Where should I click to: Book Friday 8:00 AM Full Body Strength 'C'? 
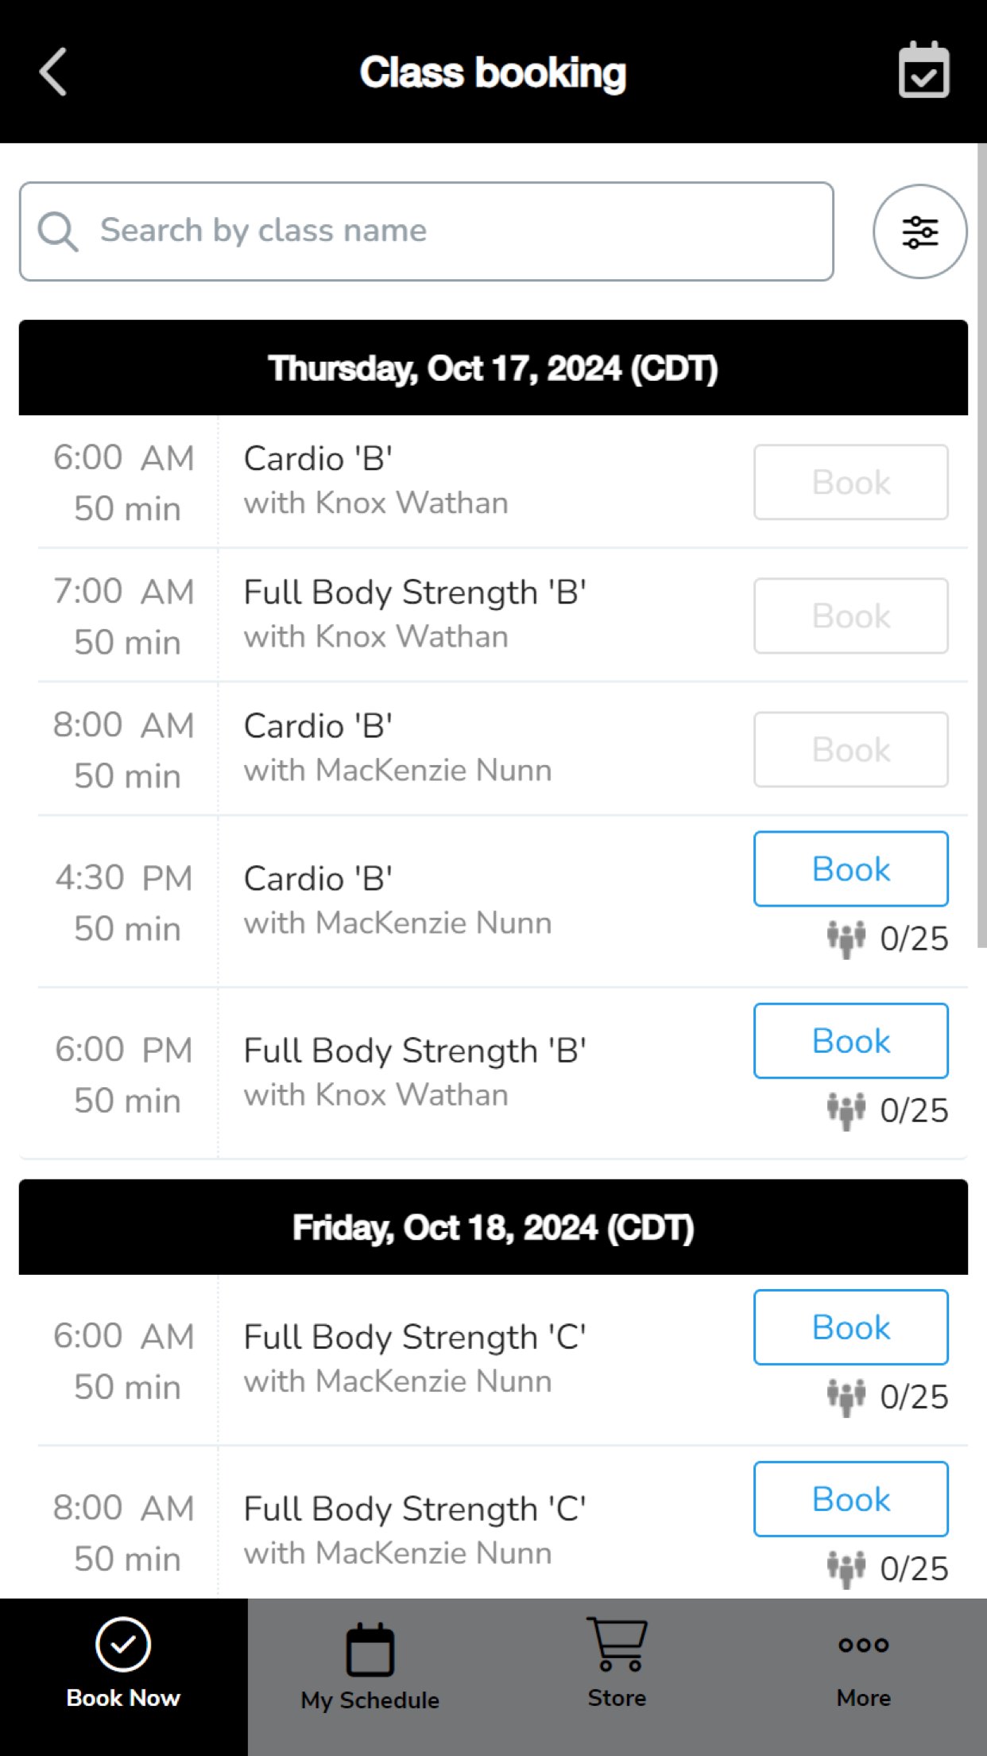[x=850, y=1499]
